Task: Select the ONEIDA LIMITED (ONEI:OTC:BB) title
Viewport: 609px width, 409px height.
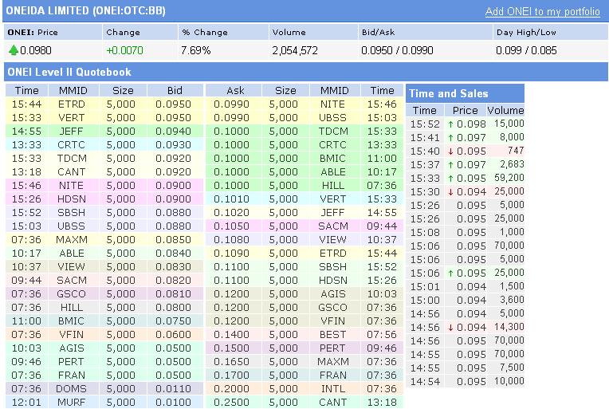Action: [86, 10]
